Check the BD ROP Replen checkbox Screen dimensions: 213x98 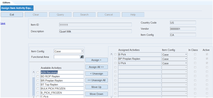click(x=38, y=76)
